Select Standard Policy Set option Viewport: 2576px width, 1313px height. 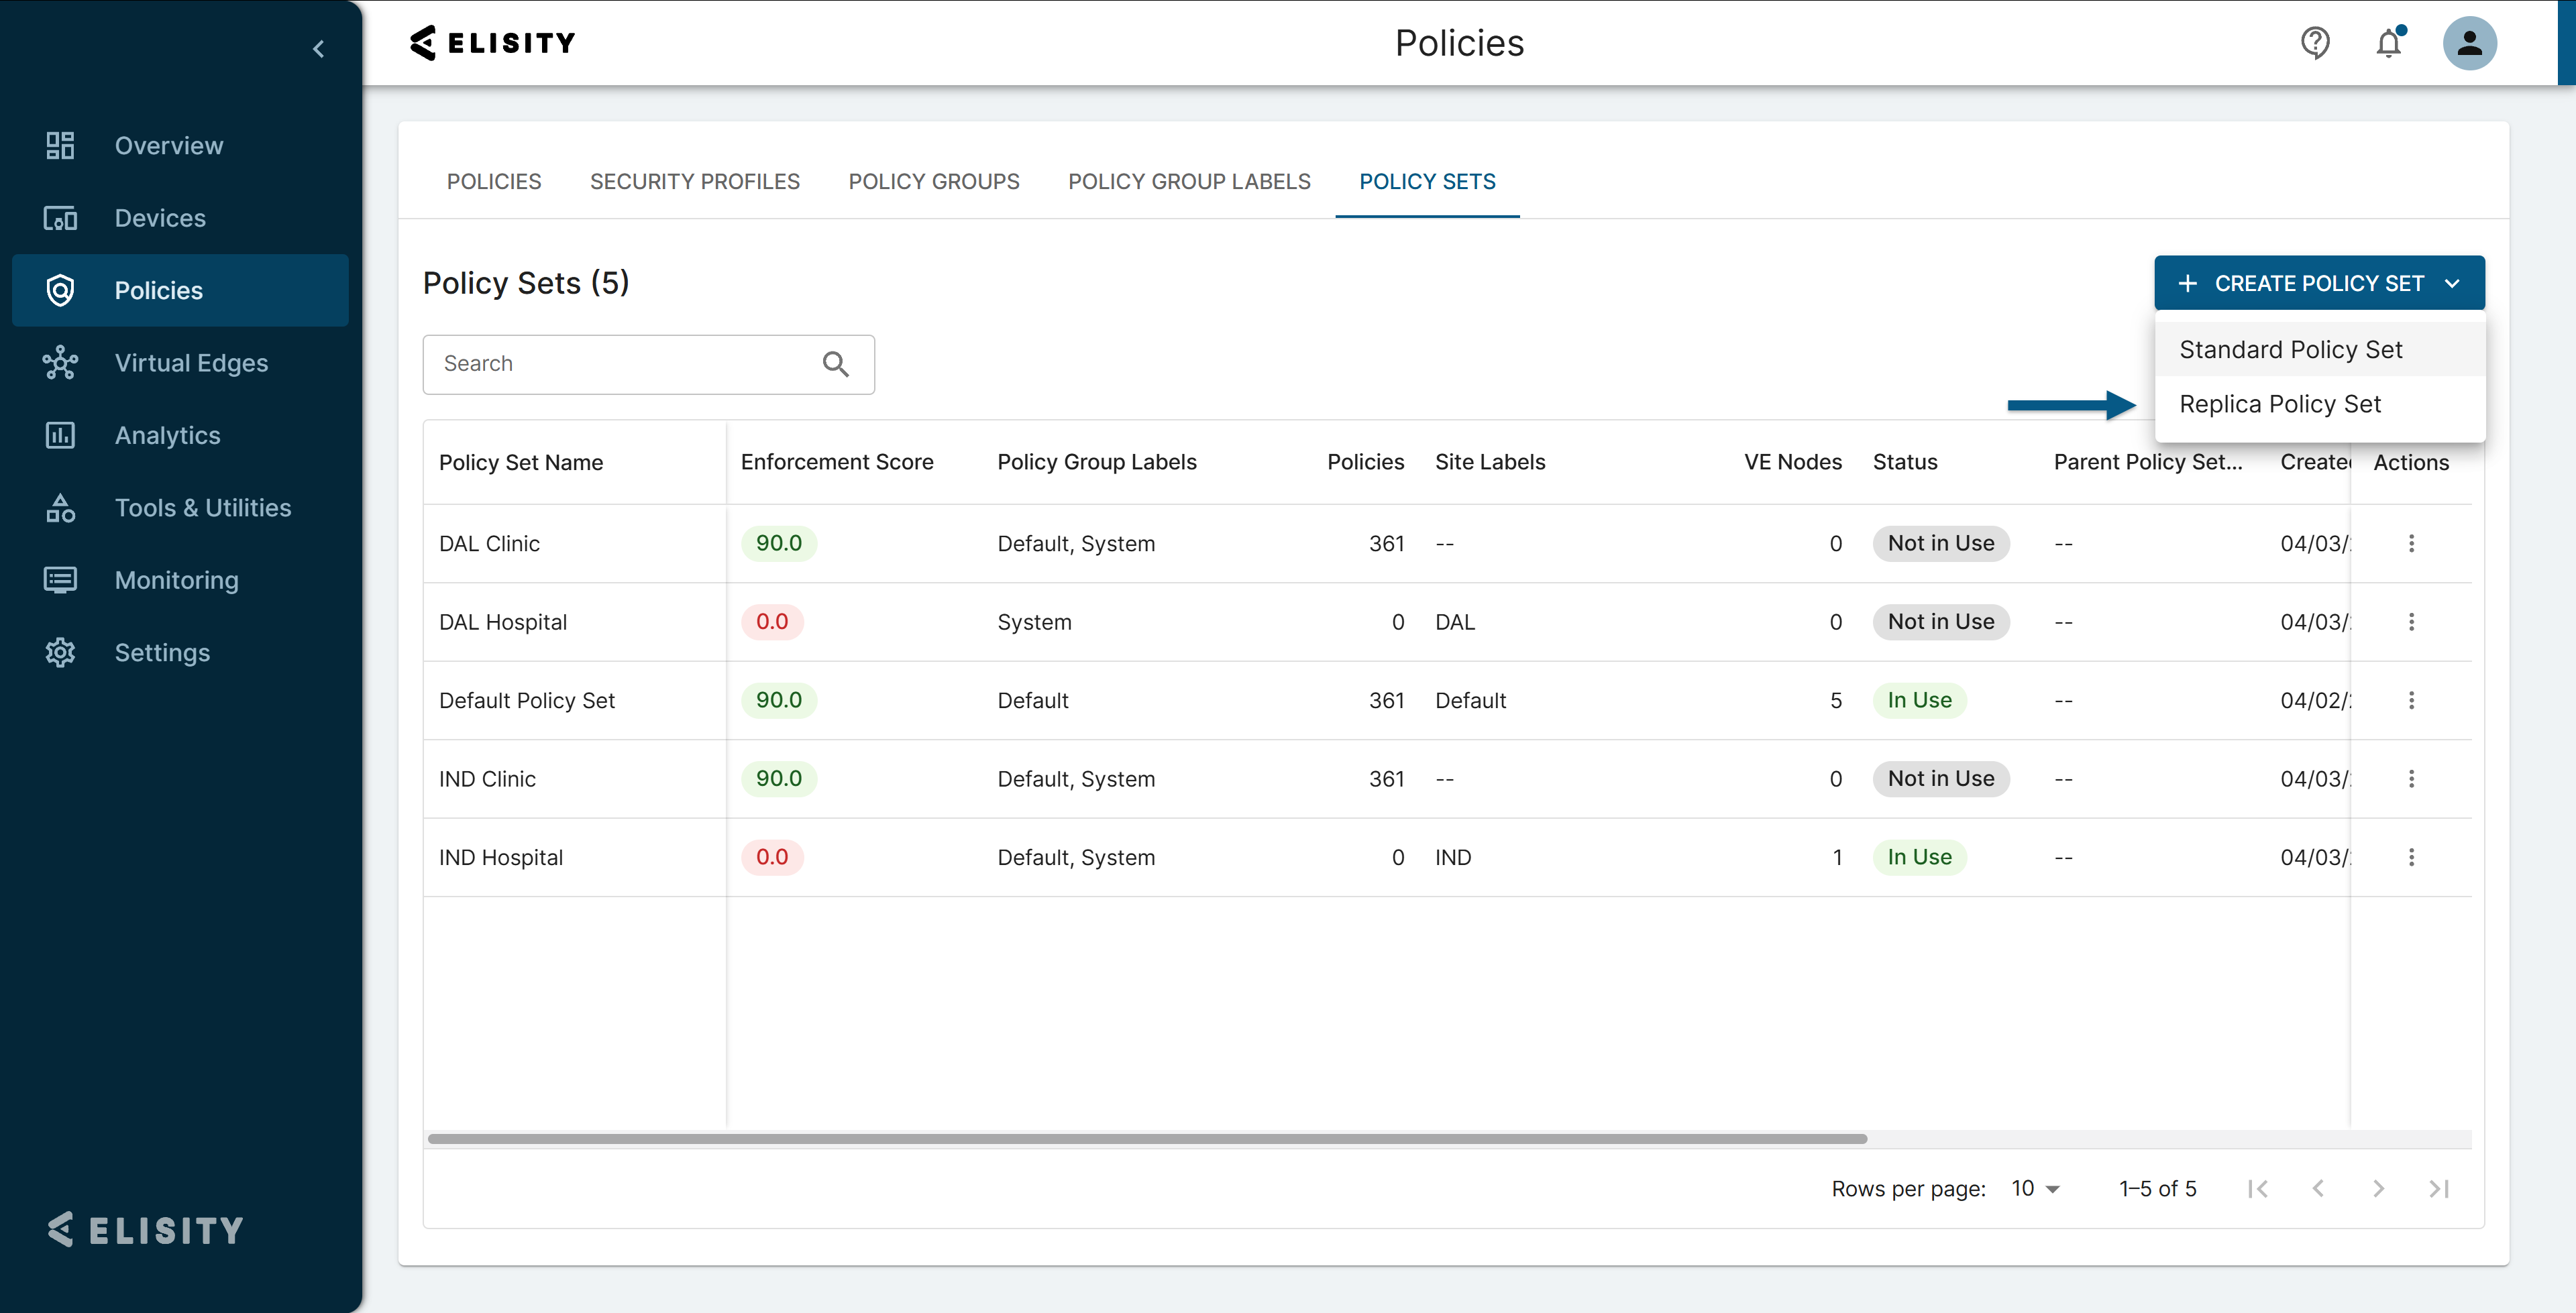pyautogui.click(x=2290, y=349)
